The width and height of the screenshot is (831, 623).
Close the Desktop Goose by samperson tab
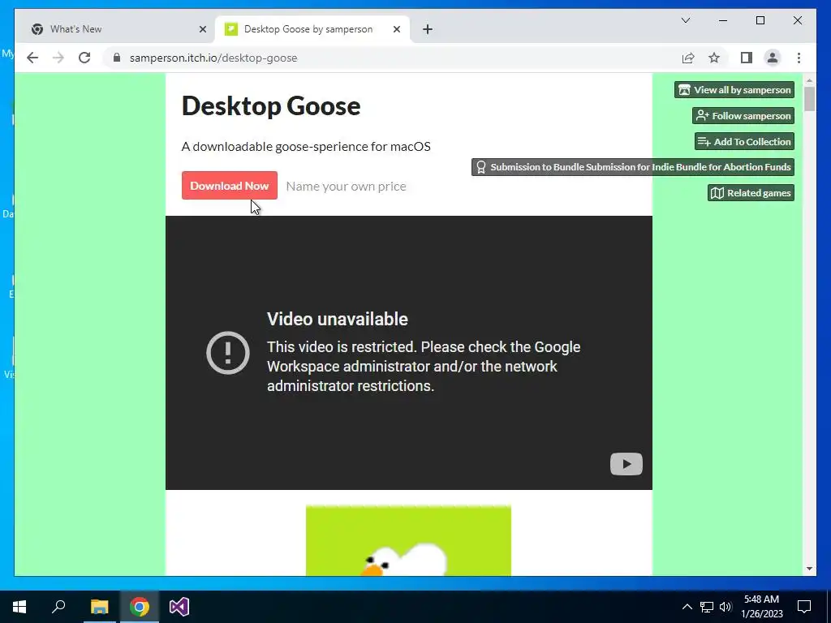coord(396,29)
